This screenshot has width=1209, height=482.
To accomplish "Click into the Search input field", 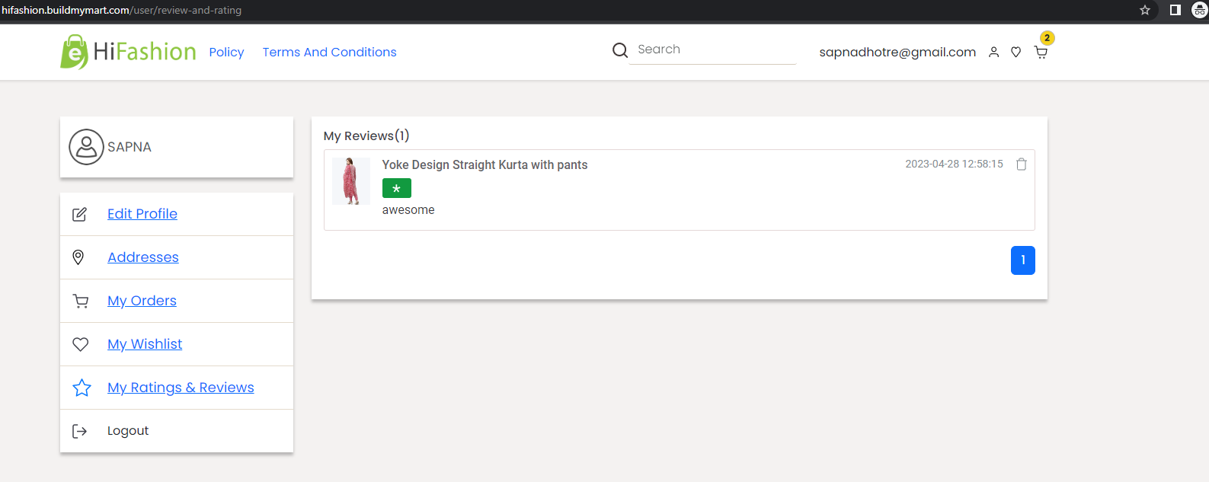I will (x=712, y=49).
